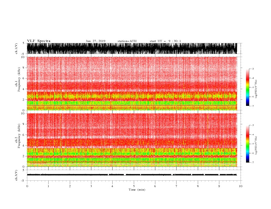271x209 pixels.
Task: Click the 'ch.3(V)' axis label at the bottom
Action: [16, 175]
